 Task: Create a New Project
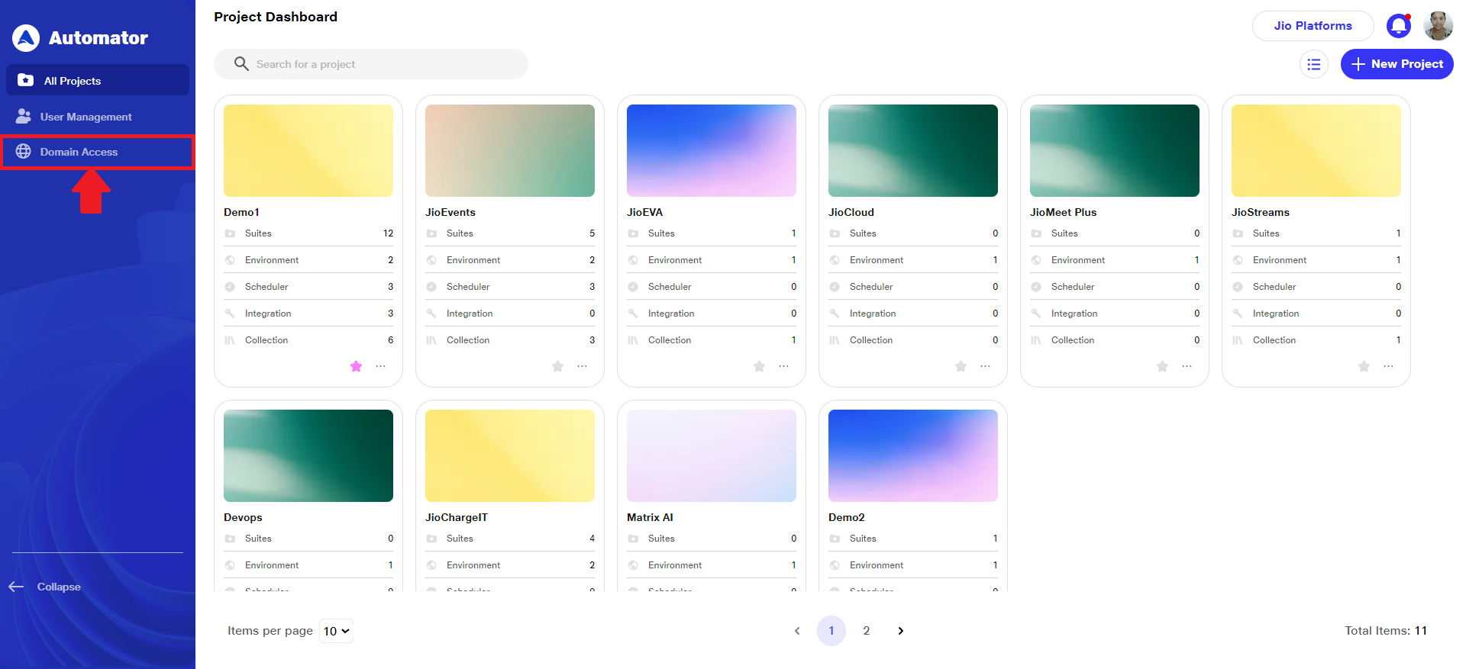click(1397, 64)
